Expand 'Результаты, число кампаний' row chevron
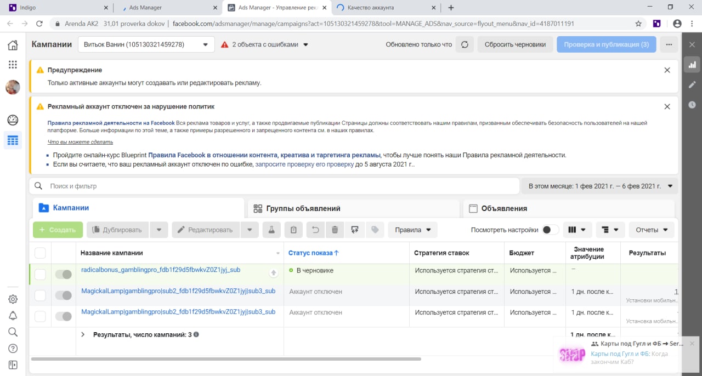Image resolution: width=702 pixels, height=376 pixels. click(x=83, y=334)
